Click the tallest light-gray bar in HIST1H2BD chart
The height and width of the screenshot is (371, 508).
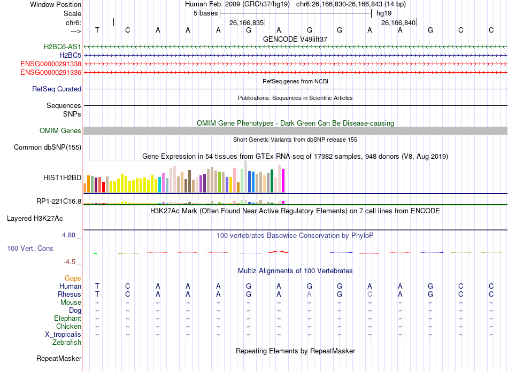point(246,176)
